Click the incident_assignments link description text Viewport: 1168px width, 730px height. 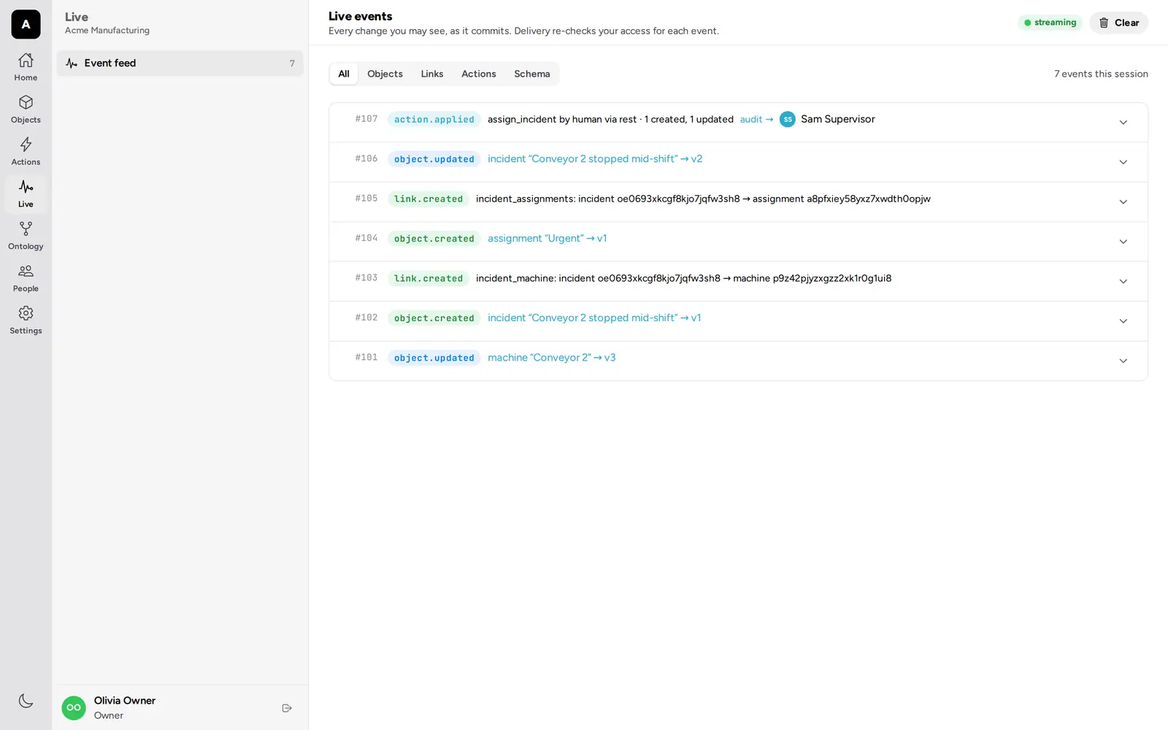click(703, 199)
